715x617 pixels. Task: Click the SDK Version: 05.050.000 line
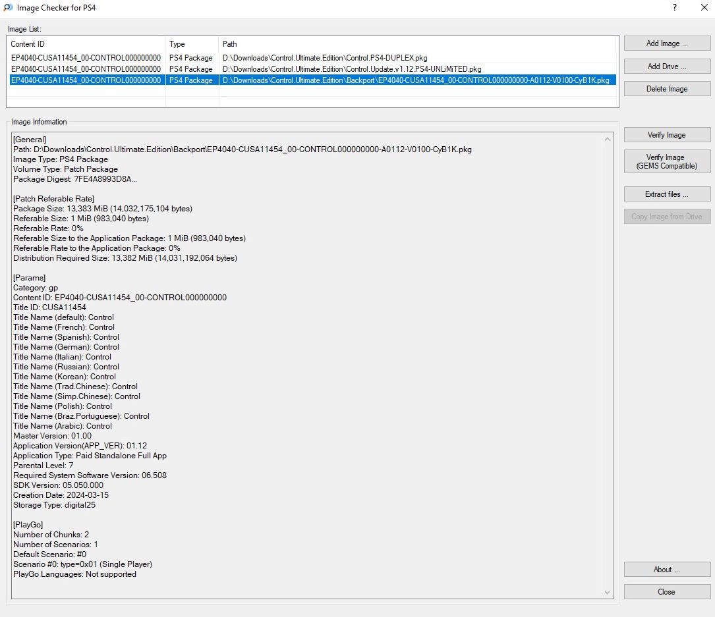59,485
